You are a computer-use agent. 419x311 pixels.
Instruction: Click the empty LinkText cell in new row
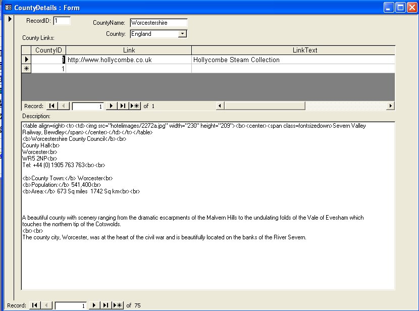[293, 69]
